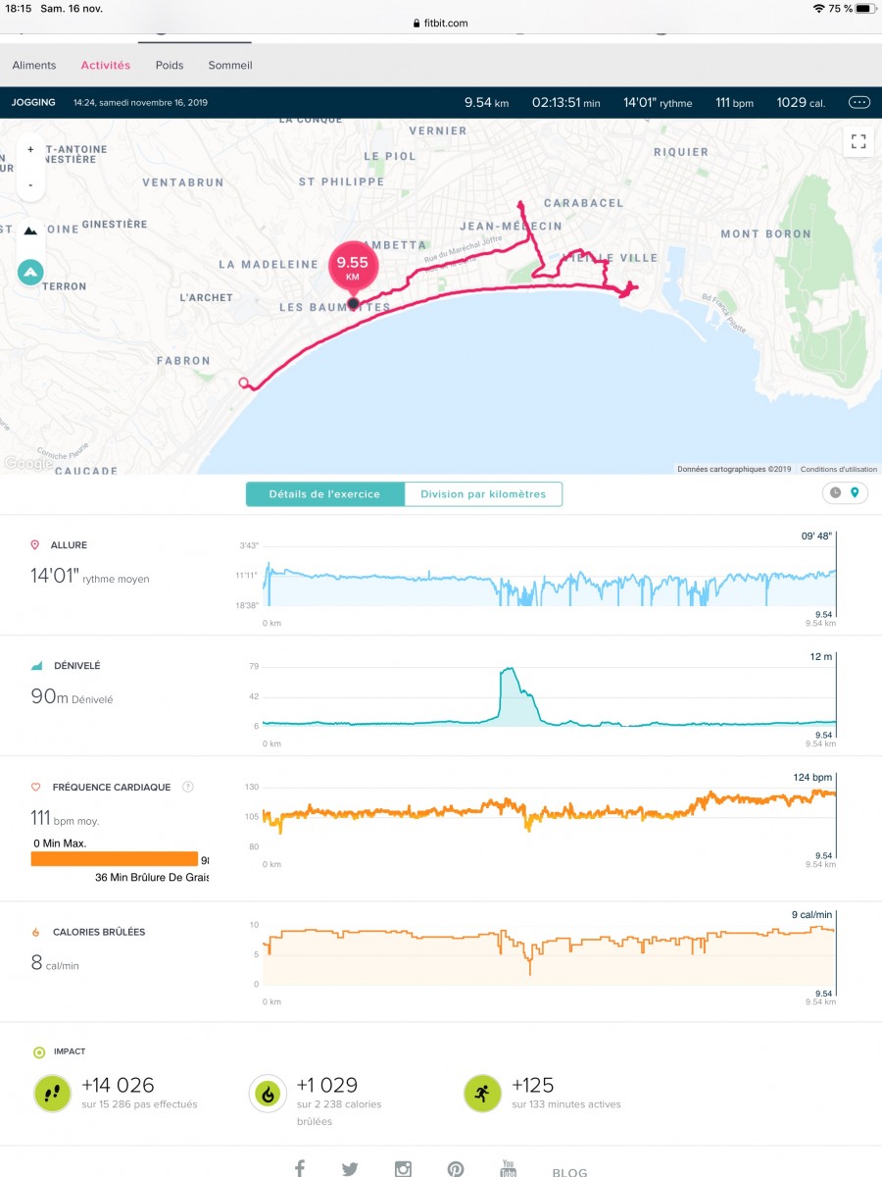Viewport: 882px width, 1177px height.
Task: Click the route start point circle near Fabron
Action: (x=244, y=383)
